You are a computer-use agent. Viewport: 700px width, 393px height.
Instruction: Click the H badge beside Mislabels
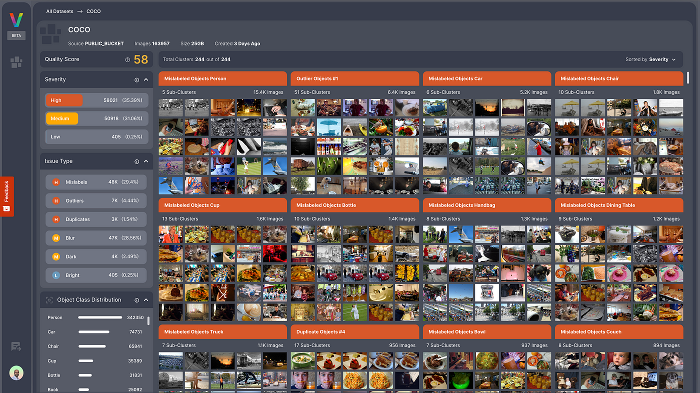56,182
